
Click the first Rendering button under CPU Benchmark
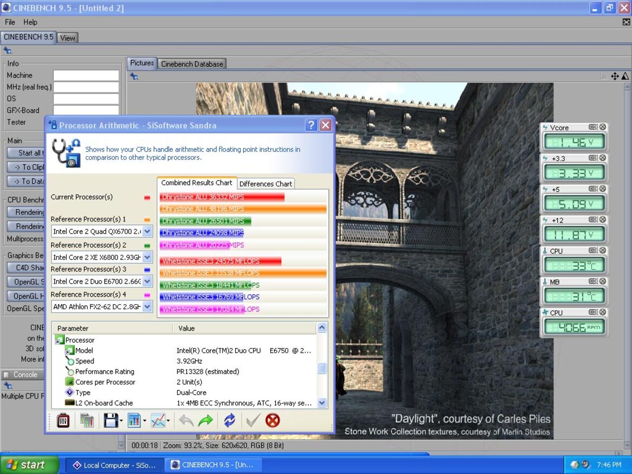26,212
